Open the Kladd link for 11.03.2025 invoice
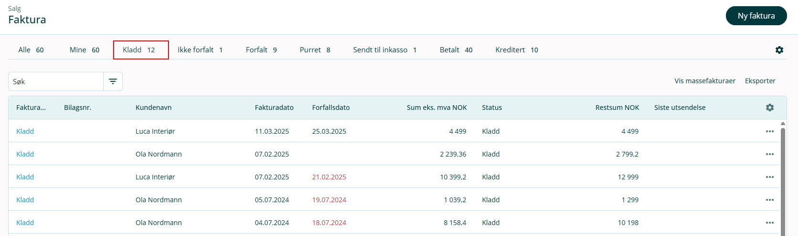 click(25, 131)
